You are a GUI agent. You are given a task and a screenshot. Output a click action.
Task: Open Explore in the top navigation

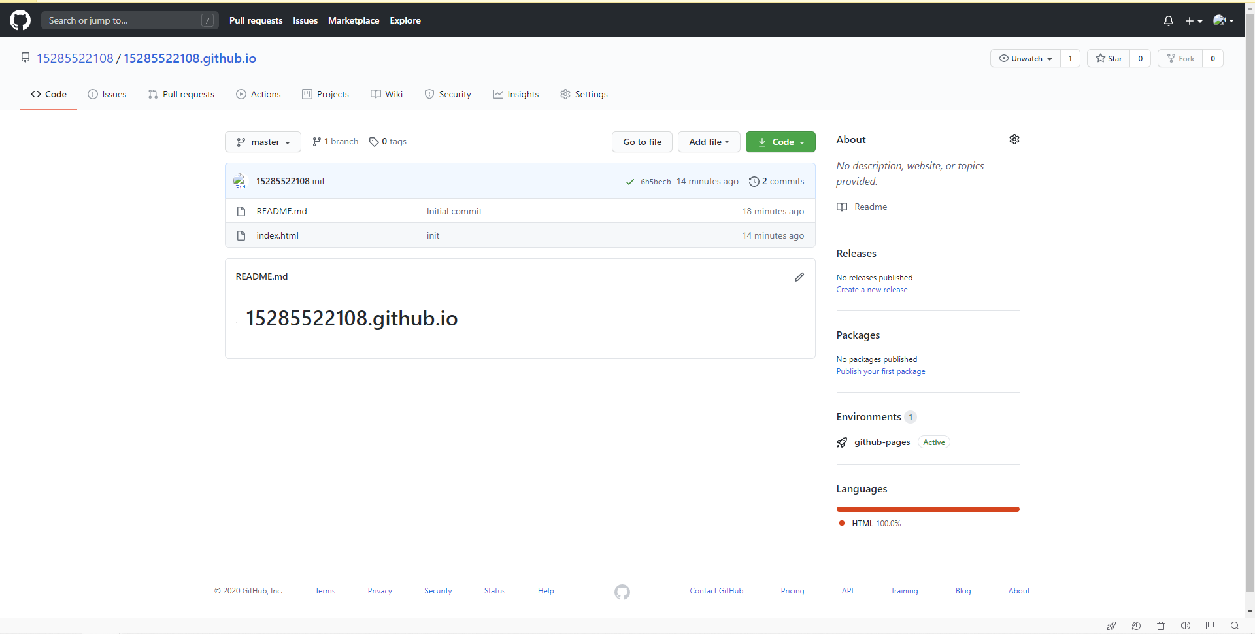[405, 20]
